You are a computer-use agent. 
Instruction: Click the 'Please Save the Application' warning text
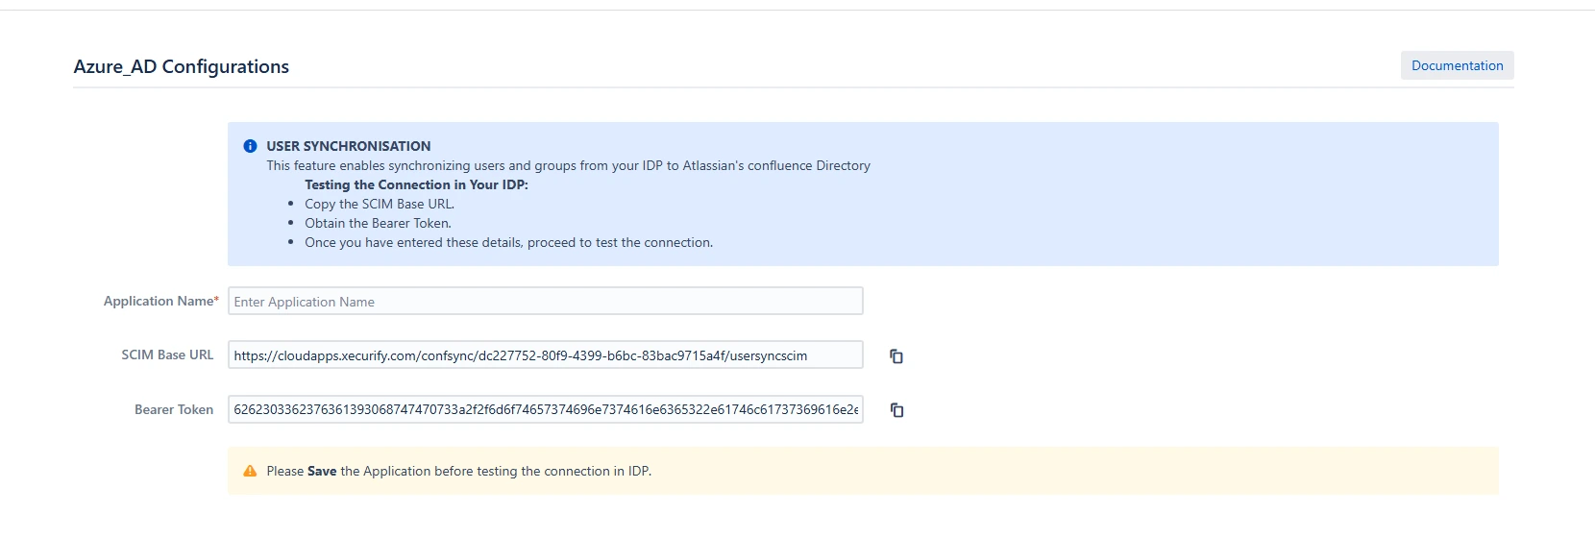click(x=458, y=471)
